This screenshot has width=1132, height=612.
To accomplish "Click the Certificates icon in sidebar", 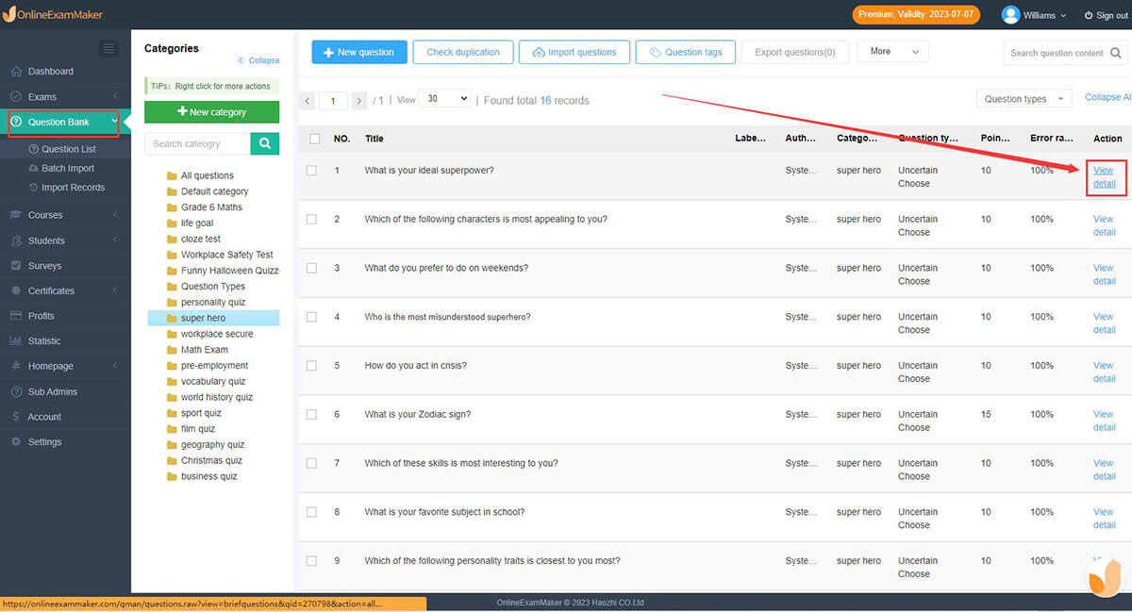I will [16, 291].
